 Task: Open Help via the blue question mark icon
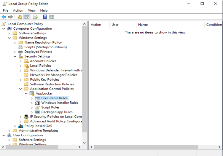click(45, 17)
